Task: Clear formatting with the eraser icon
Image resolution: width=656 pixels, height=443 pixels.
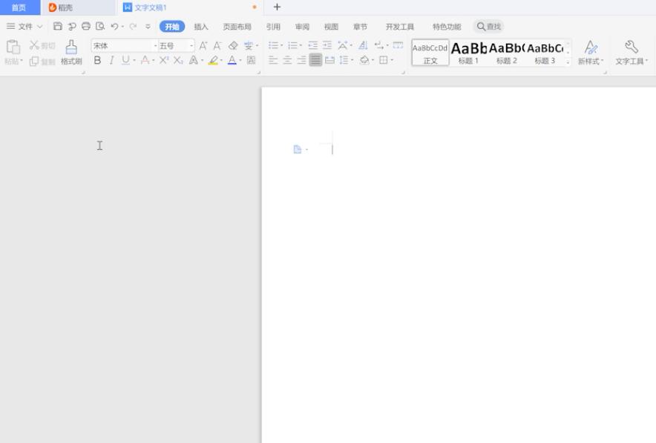Action: 233,45
